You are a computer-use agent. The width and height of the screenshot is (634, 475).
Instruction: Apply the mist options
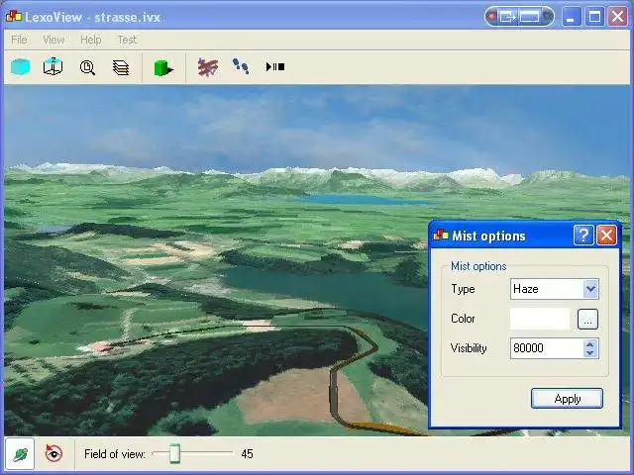click(x=567, y=399)
